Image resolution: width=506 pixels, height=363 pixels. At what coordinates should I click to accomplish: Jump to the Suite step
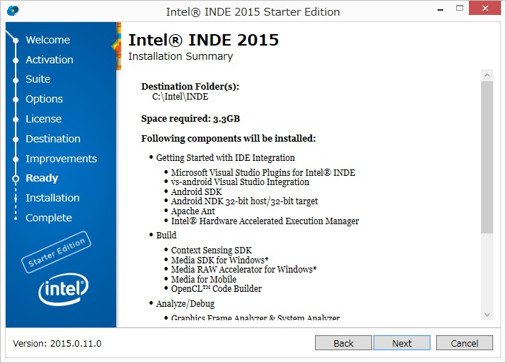coord(38,79)
